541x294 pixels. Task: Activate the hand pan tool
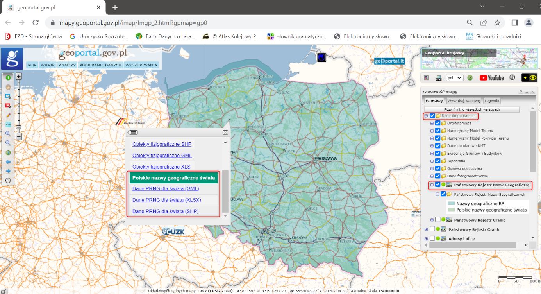[x=8, y=87]
